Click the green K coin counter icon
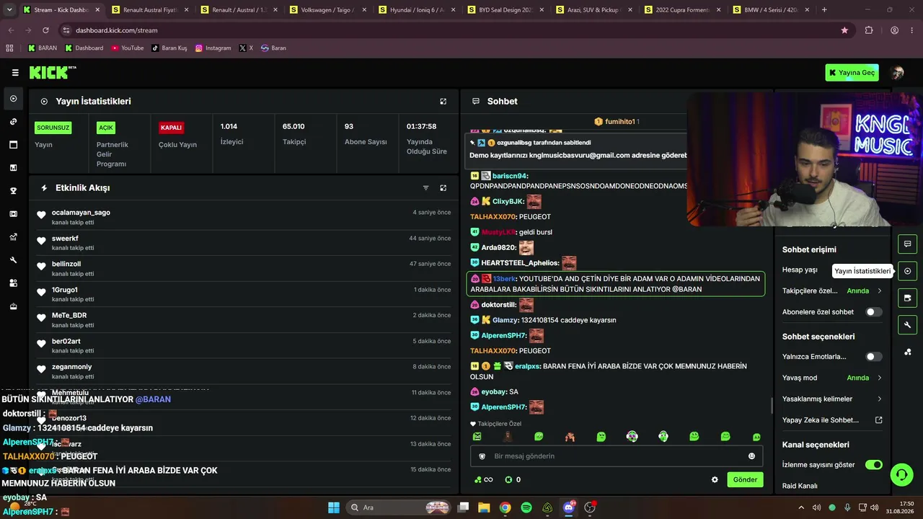The height and width of the screenshot is (519, 923). [x=508, y=480]
